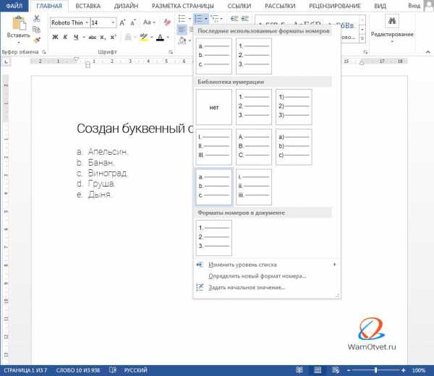Open the Roboto Thin font name dropdown
434x376 pixels.
[87, 22]
